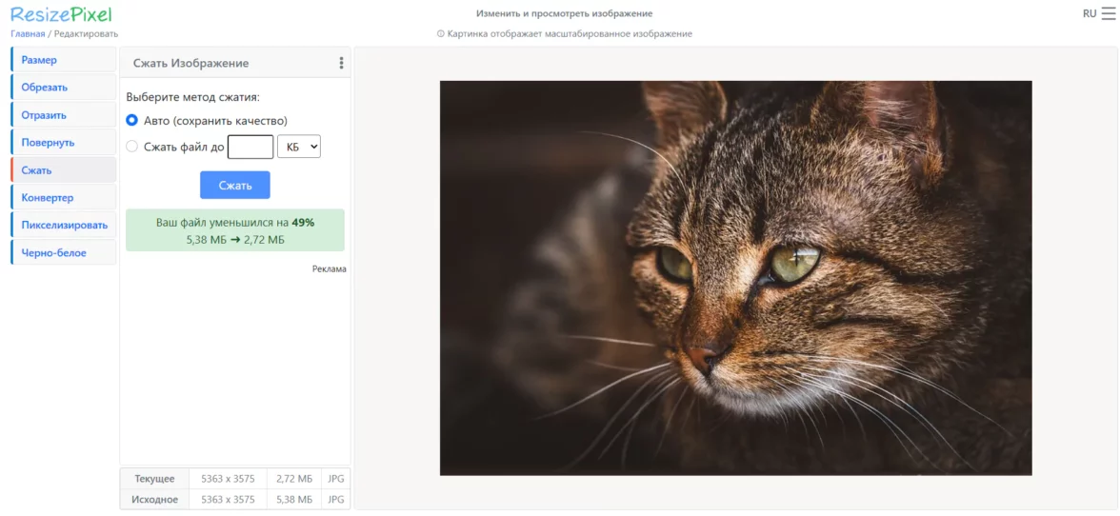Viewport: 1120px width, 516px height.
Task: Click the cat image preview
Action: [735, 277]
